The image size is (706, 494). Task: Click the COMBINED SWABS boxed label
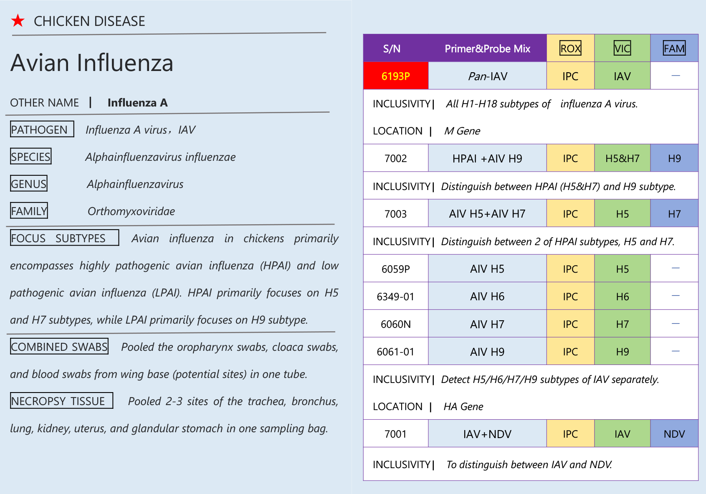pos(59,347)
